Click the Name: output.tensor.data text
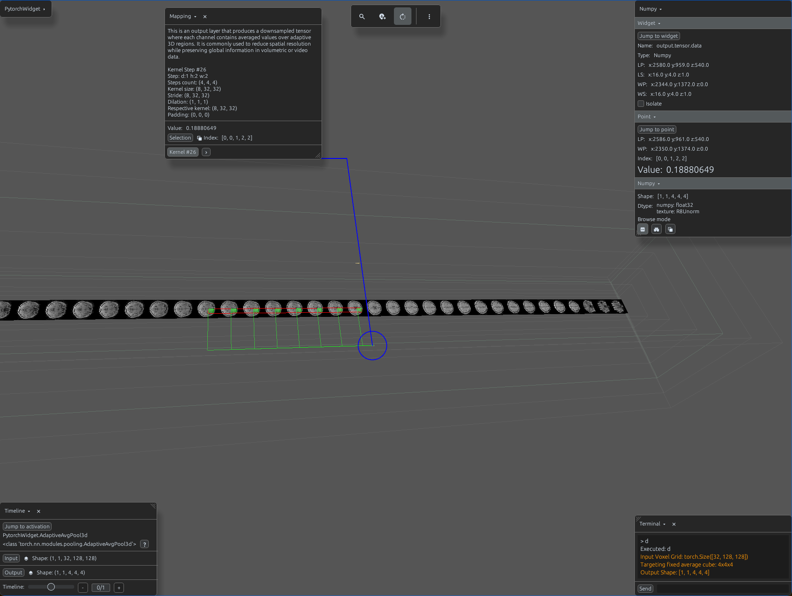Image resolution: width=792 pixels, height=596 pixels. pos(669,46)
